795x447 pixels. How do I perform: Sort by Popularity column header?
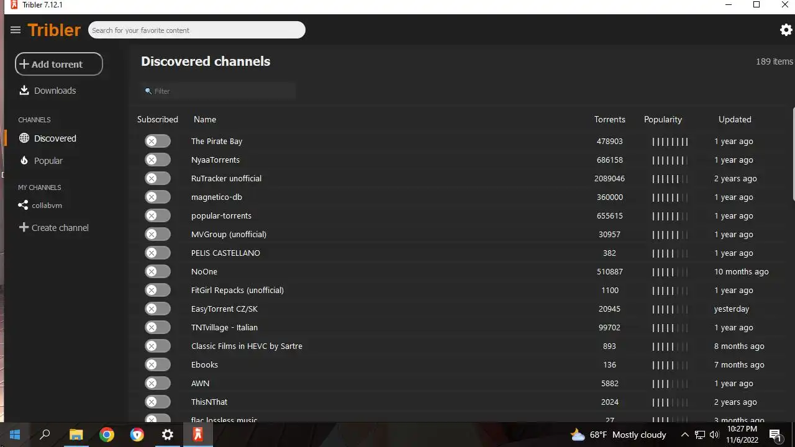pyautogui.click(x=663, y=119)
